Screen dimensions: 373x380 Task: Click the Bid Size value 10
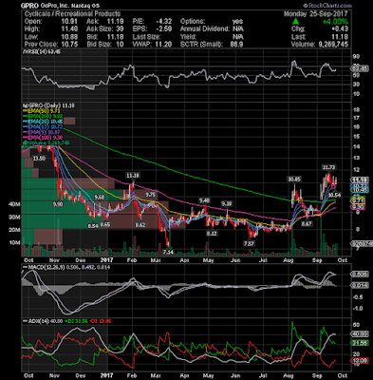[120, 45]
